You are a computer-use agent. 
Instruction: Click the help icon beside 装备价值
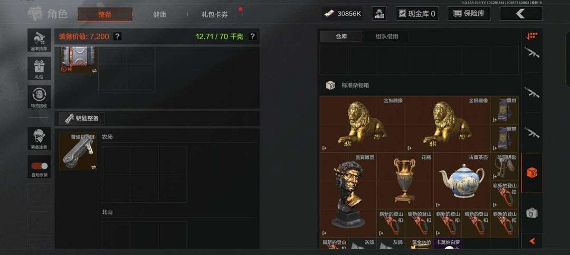click(x=117, y=36)
